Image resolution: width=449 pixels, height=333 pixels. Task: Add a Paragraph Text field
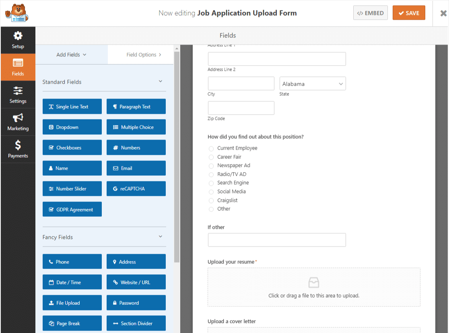coord(136,107)
